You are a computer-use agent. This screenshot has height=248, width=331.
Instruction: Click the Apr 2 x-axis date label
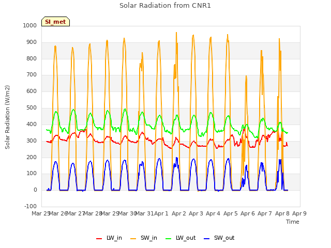coord(179,213)
